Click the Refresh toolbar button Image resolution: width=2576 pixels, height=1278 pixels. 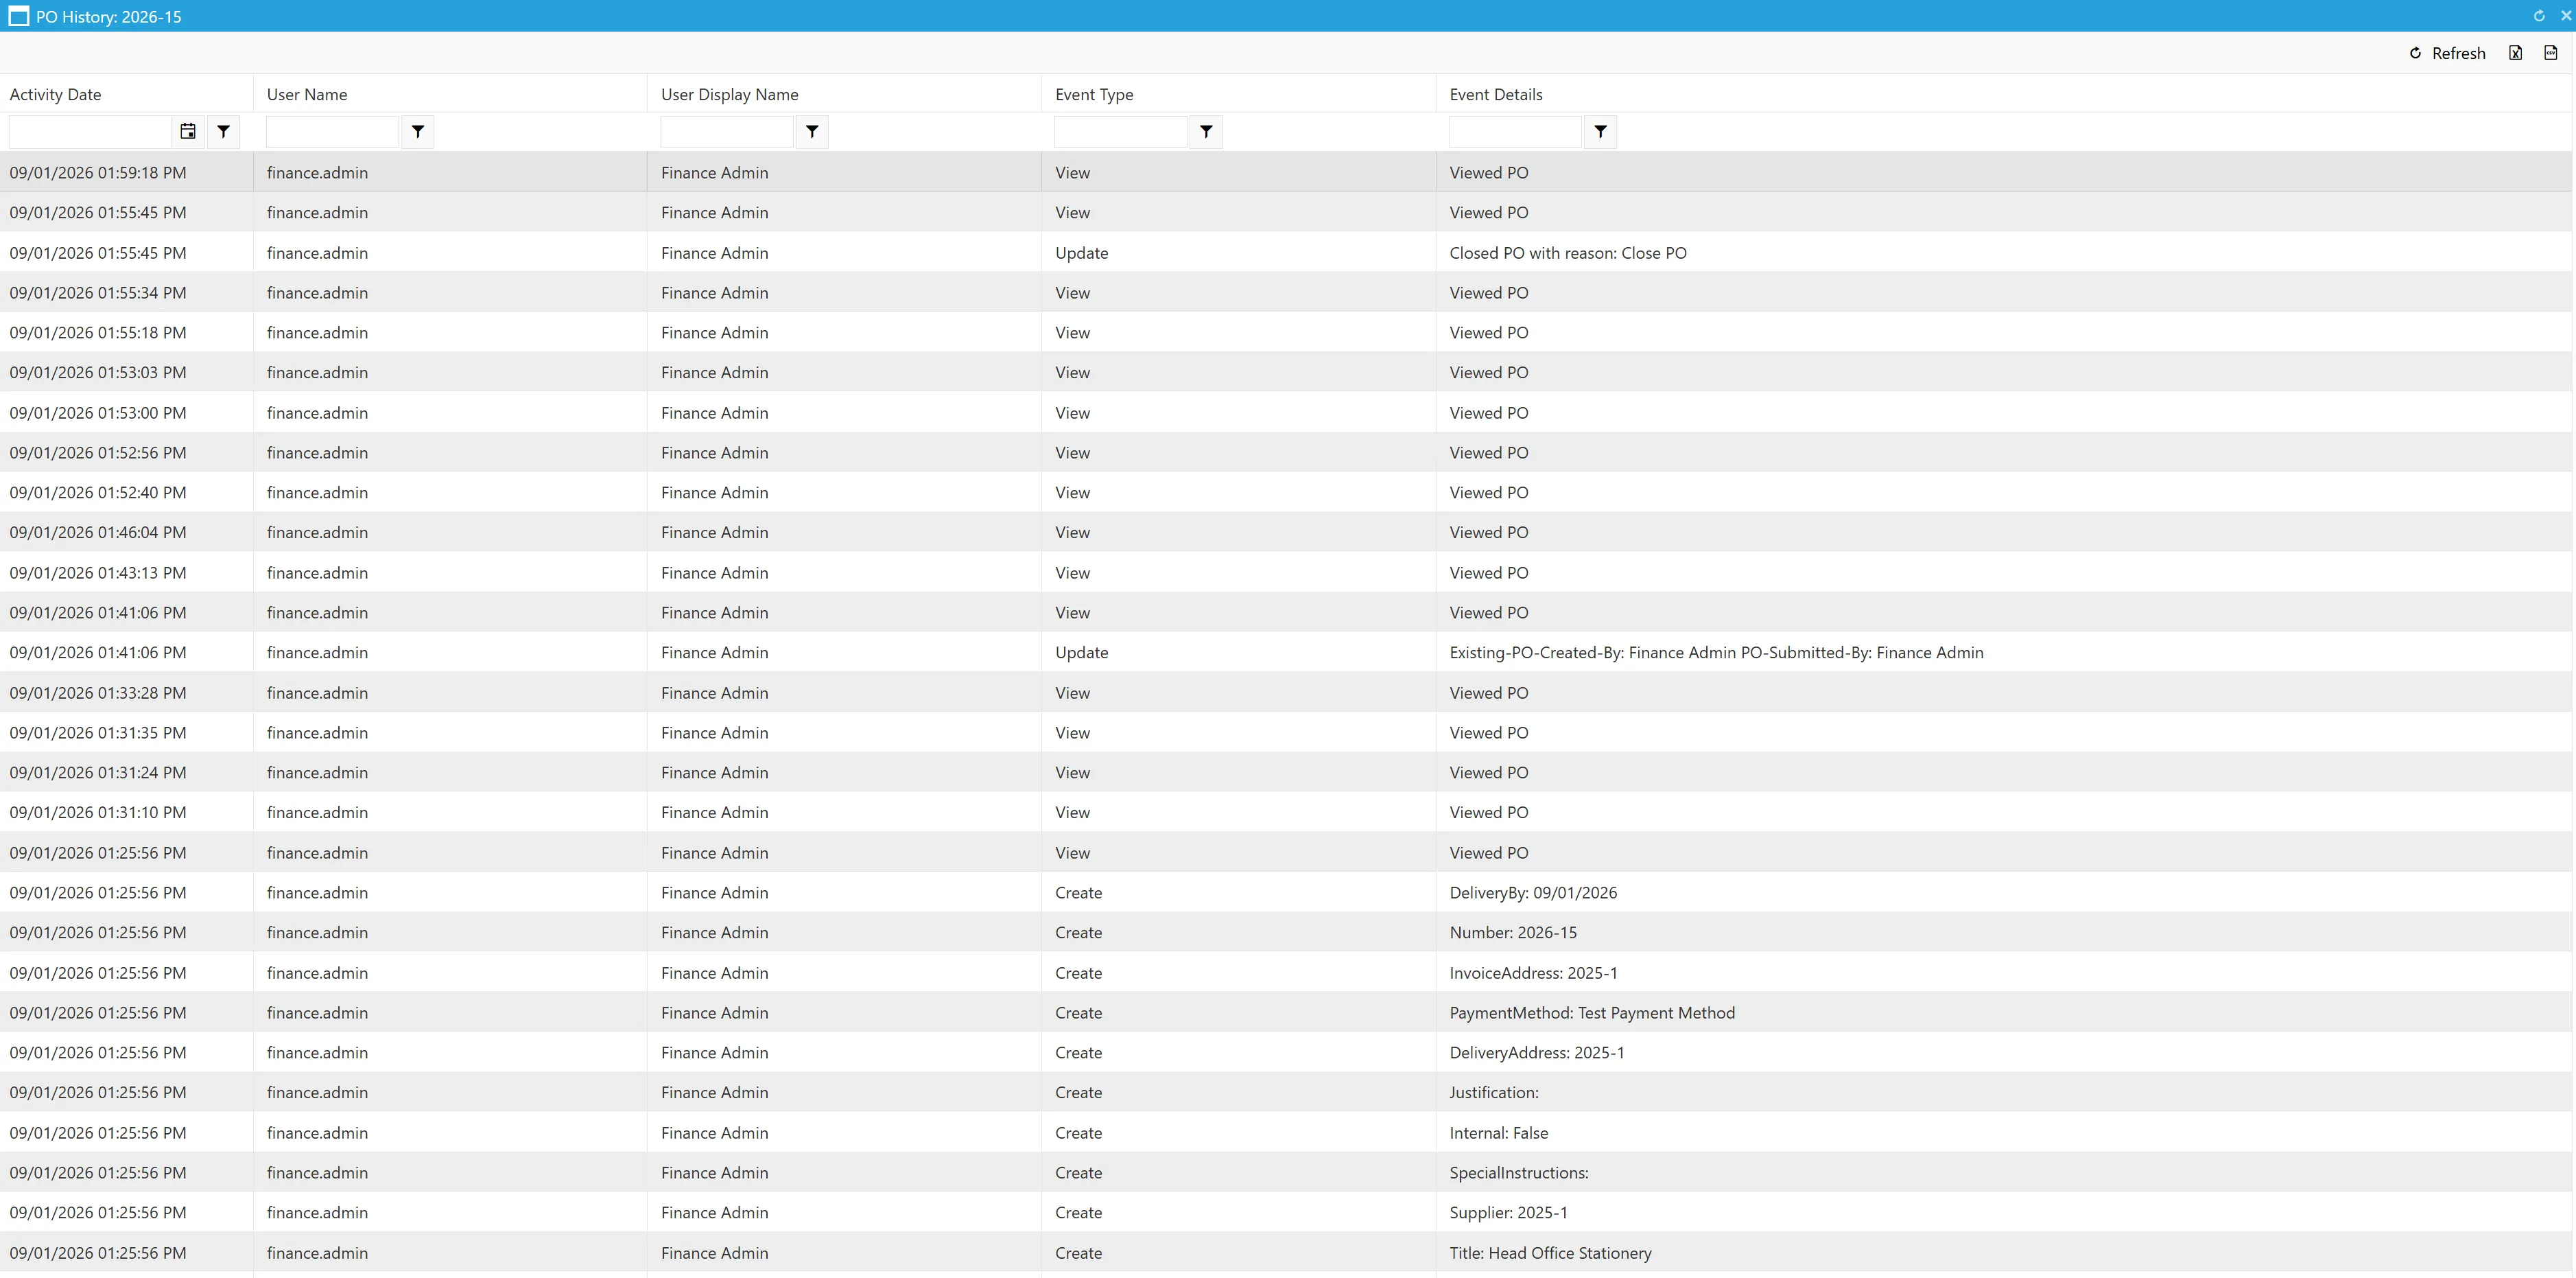tap(2447, 53)
